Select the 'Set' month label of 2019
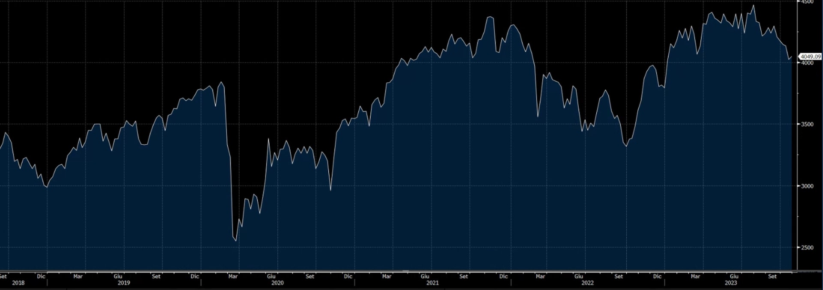823x290 pixels. click(156, 276)
